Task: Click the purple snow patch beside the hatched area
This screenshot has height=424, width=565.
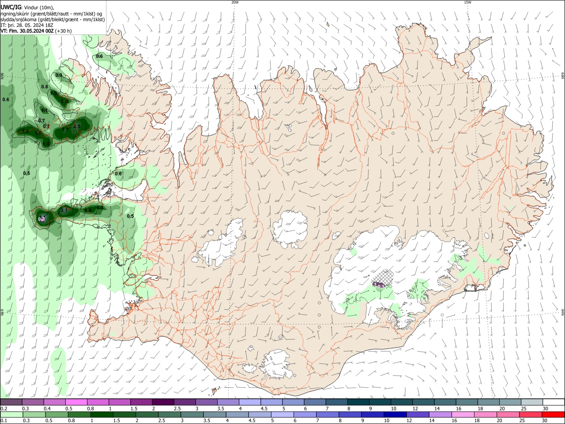Action: pyautogui.click(x=378, y=285)
